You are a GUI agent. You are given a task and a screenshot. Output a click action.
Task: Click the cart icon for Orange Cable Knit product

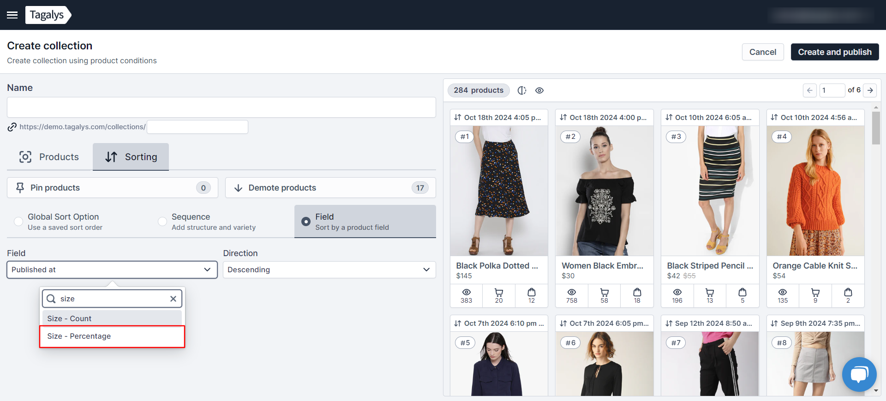tap(815, 292)
